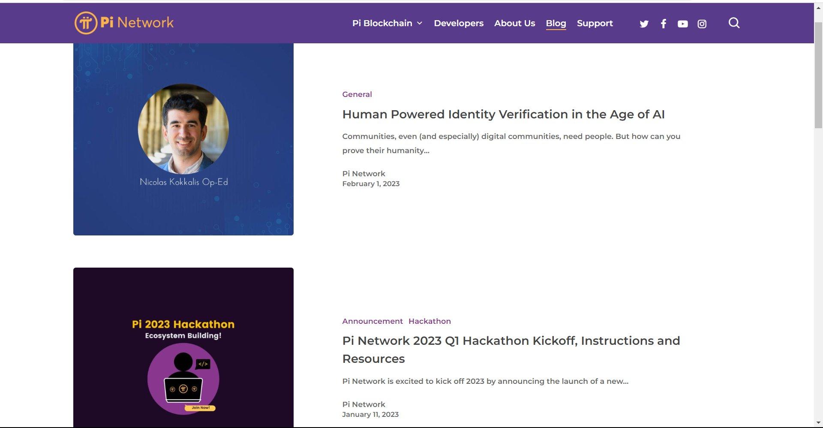Go to the Developers menu item

click(458, 23)
